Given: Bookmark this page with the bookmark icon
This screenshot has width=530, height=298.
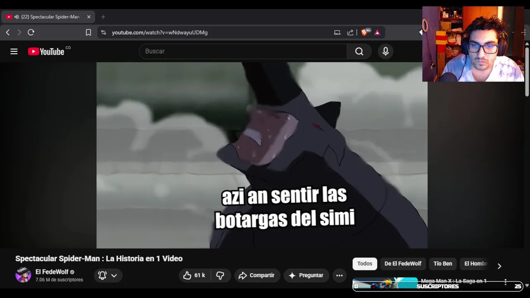Looking at the screenshot, I should pos(88,32).
